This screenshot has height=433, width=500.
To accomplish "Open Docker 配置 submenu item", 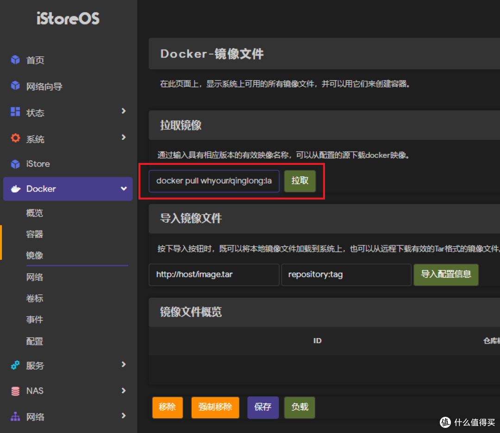I will 34,341.
